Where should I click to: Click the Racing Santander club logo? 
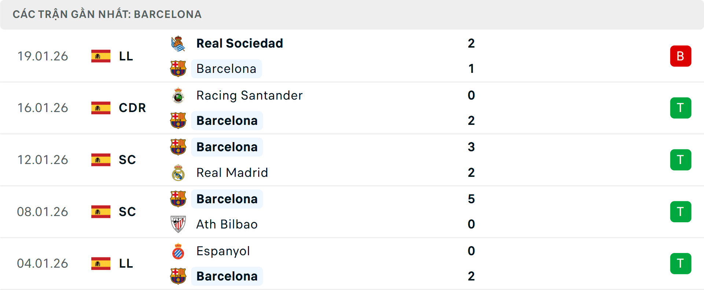[x=179, y=95]
